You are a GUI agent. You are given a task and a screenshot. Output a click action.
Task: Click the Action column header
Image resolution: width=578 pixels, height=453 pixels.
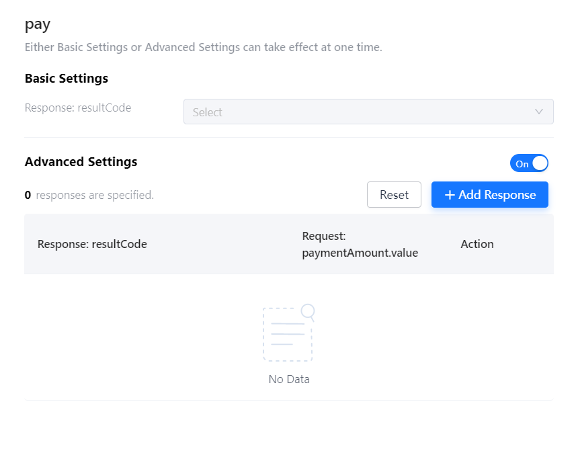pyautogui.click(x=477, y=244)
